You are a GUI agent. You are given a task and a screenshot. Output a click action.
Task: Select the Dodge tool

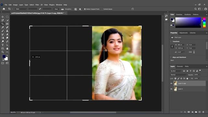click(3, 42)
